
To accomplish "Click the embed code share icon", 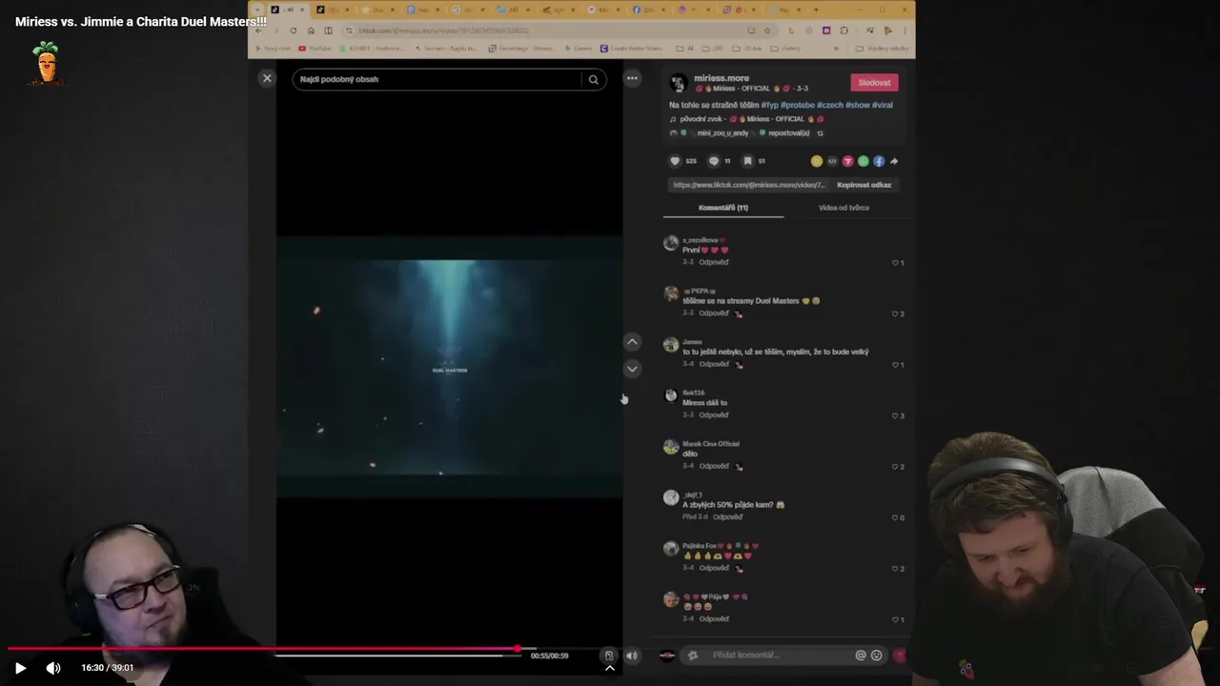I will 832,161.
